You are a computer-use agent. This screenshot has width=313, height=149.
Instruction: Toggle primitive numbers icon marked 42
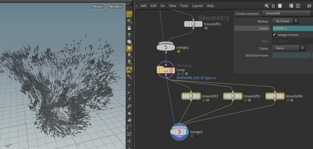click(129, 120)
